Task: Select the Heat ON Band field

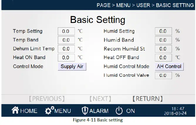Action: 66,58
